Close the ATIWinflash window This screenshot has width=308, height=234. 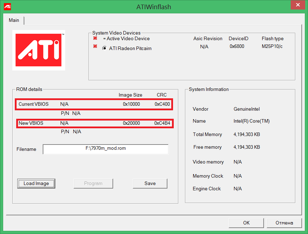coord(298,5)
